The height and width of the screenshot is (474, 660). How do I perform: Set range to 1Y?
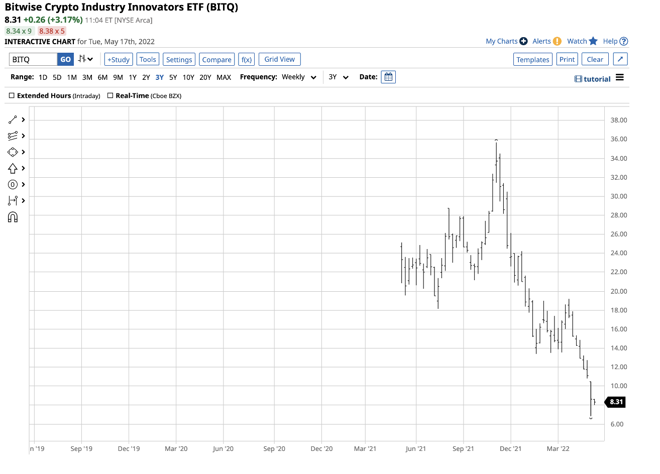(x=133, y=77)
